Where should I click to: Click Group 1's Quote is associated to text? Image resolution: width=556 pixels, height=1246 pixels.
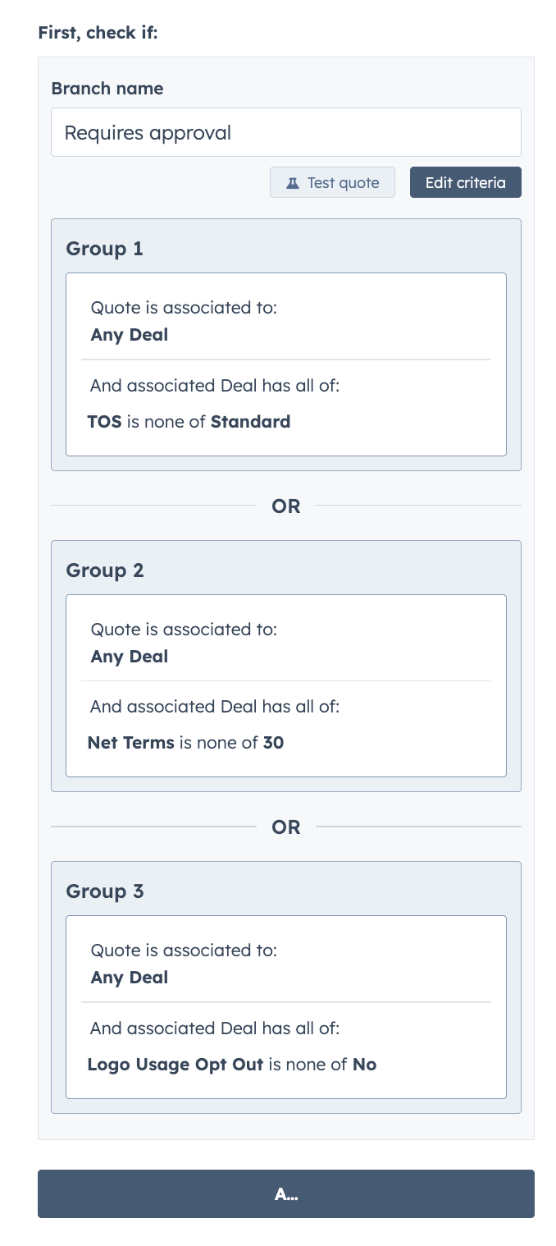coord(184,308)
